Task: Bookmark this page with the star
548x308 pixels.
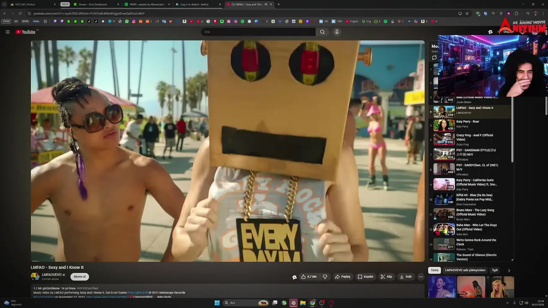Action: (x=467, y=13)
